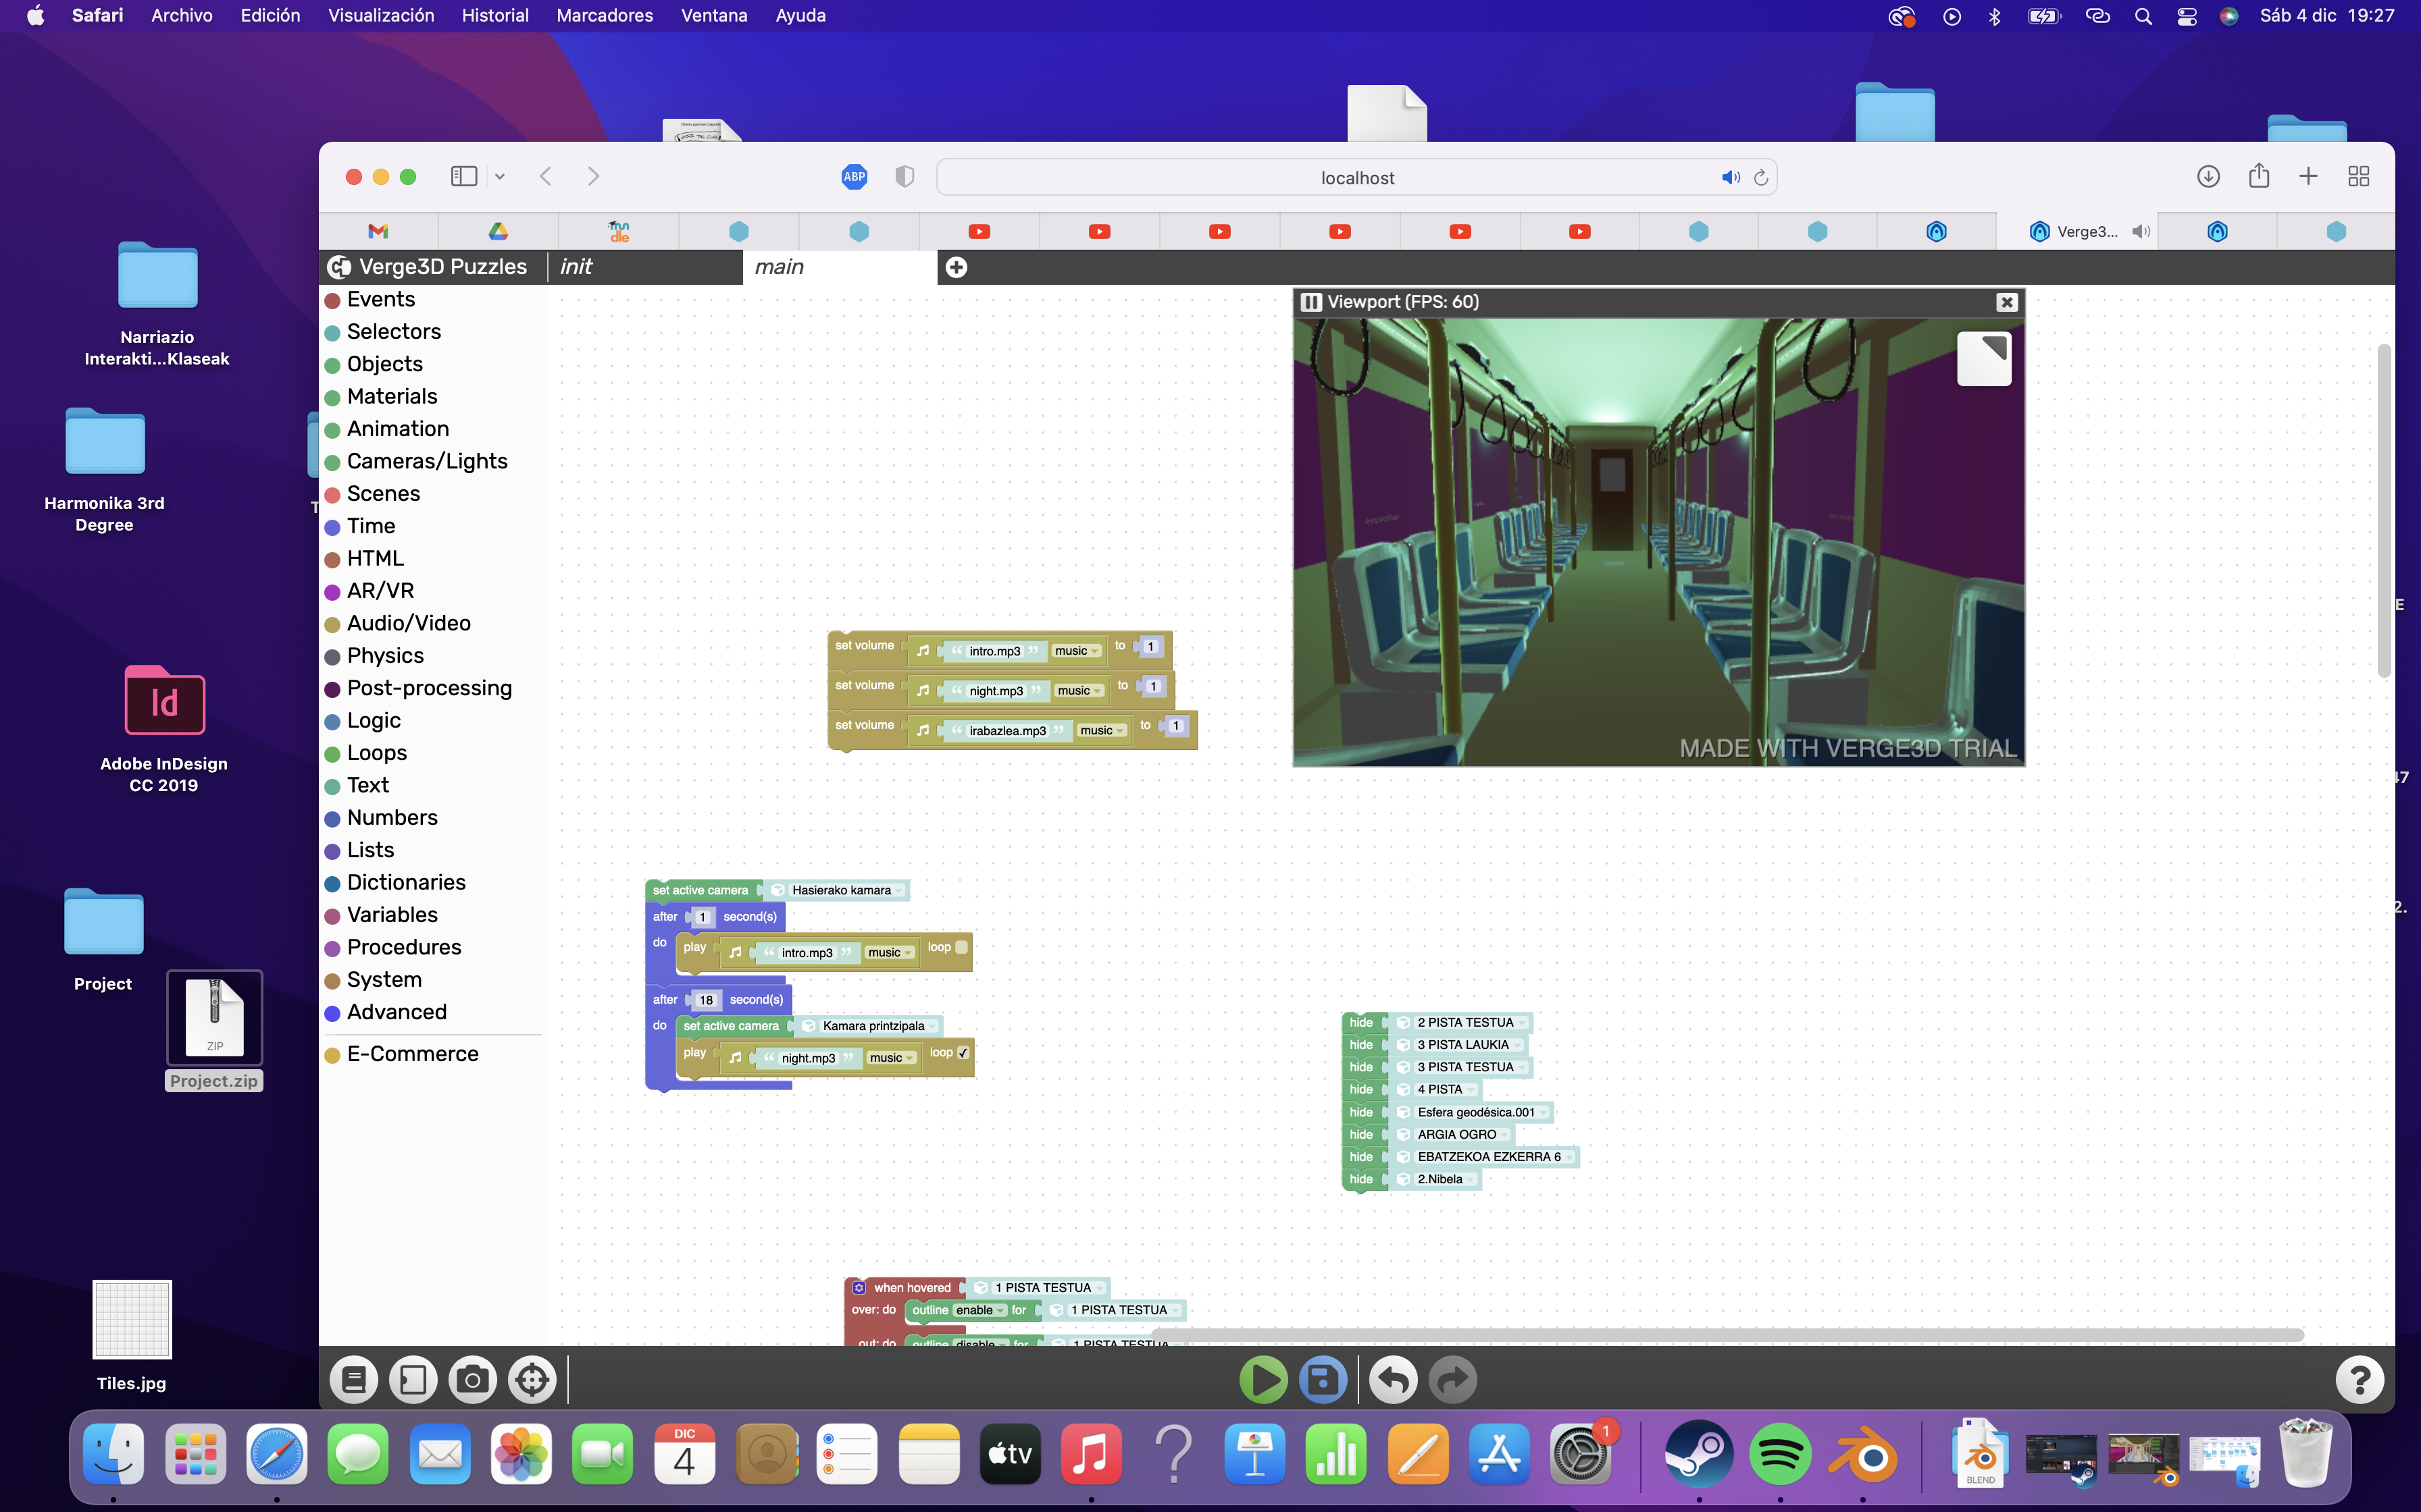This screenshot has height=1512, width=2421.
Task: Click the crosshair center-workspace icon
Action: [x=532, y=1380]
